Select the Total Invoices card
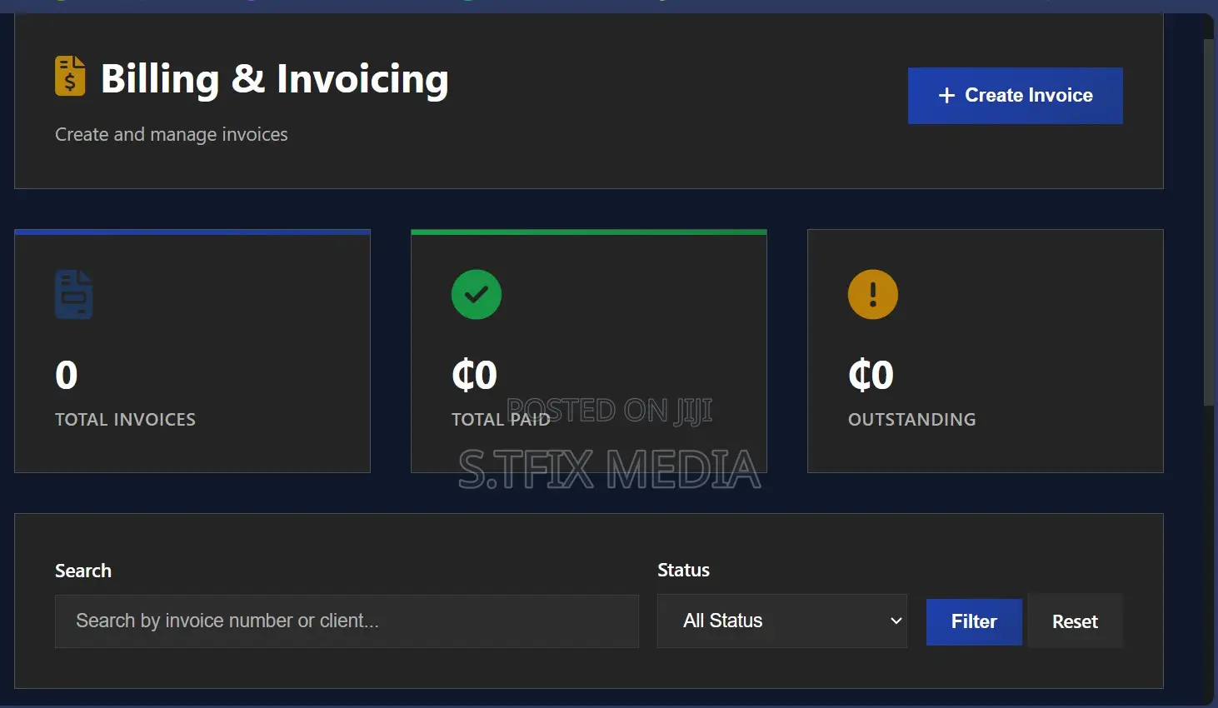The width and height of the screenshot is (1218, 708). 192,351
